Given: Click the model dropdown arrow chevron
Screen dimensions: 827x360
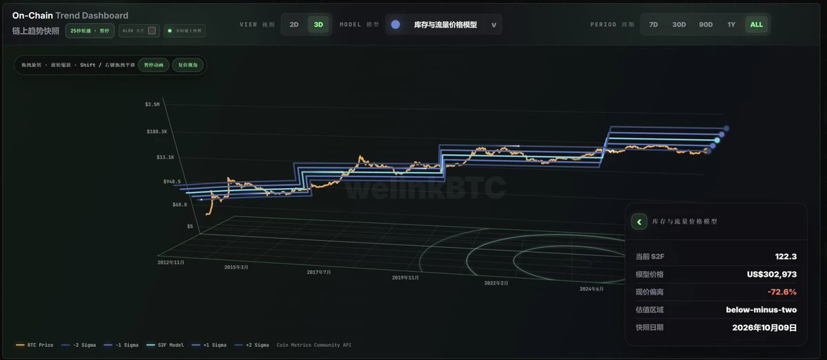Looking at the screenshot, I should click(x=493, y=25).
